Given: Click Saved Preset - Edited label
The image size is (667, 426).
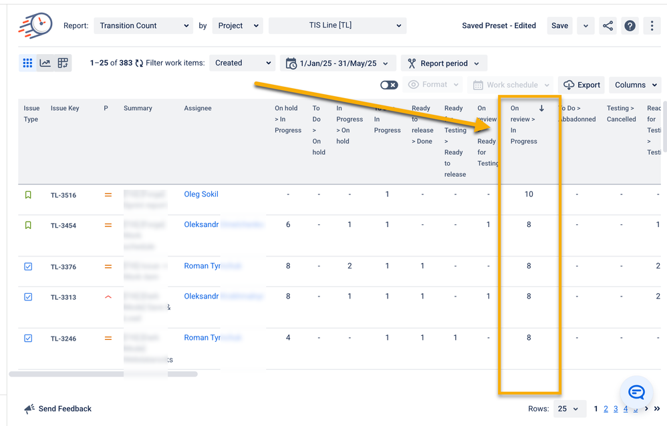Looking at the screenshot, I should click(x=499, y=25).
